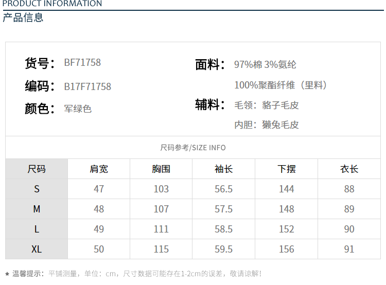
Task: Click the 尺码 column header
Action: (x=37, y=169)
